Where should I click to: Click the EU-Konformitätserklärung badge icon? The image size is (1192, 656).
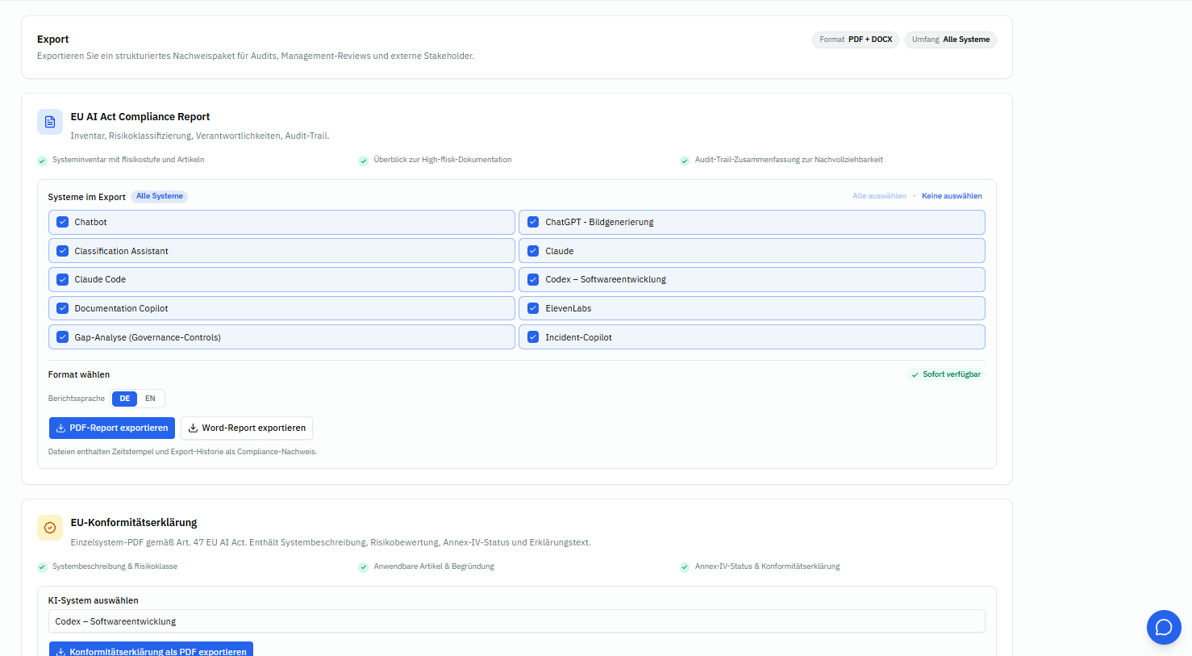click(x=50, y=528)
